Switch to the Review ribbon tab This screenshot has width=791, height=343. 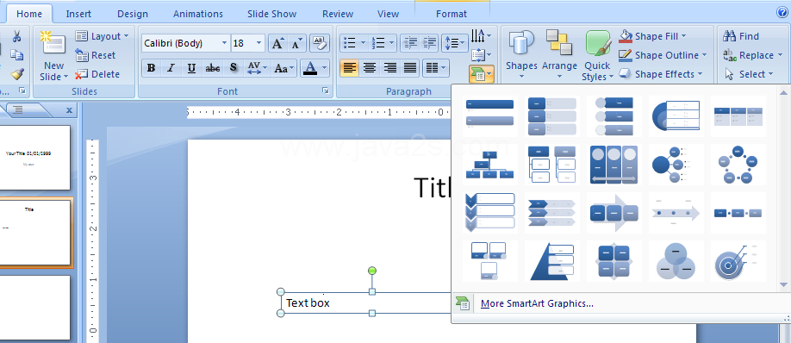[x=338, y=14]
